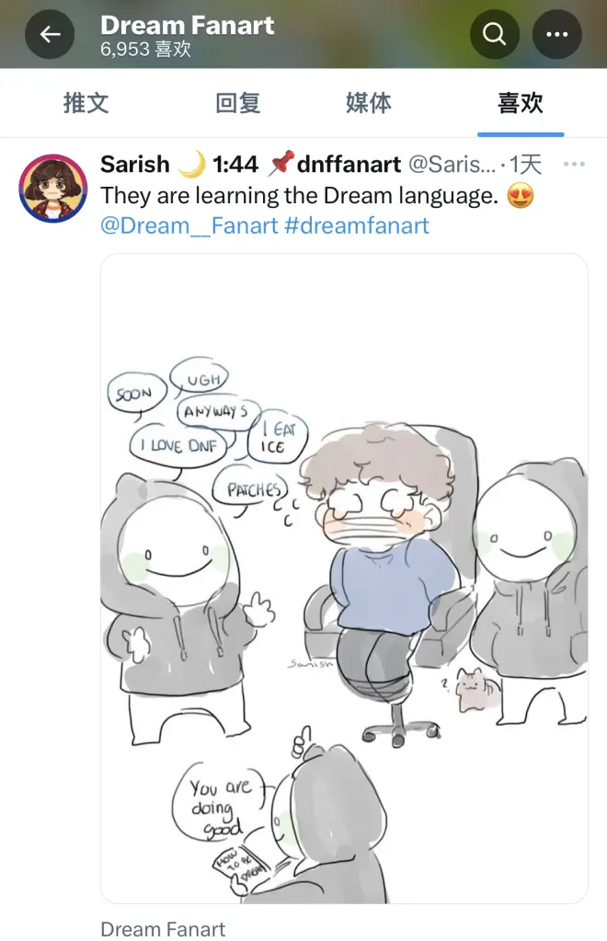Open tweet options ellipsis beside 1天

pos(574,164)
